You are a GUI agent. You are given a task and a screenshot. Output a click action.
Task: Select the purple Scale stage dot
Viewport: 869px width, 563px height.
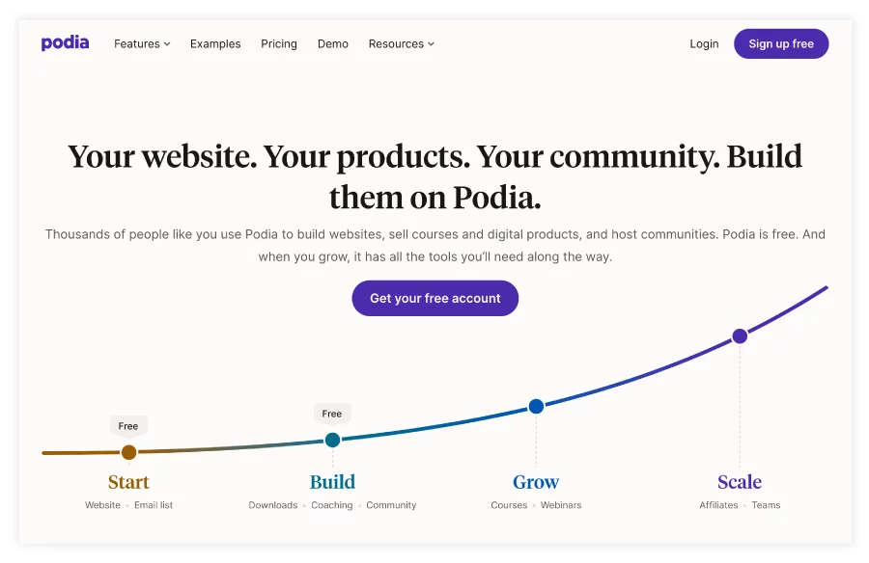point(740,336)
